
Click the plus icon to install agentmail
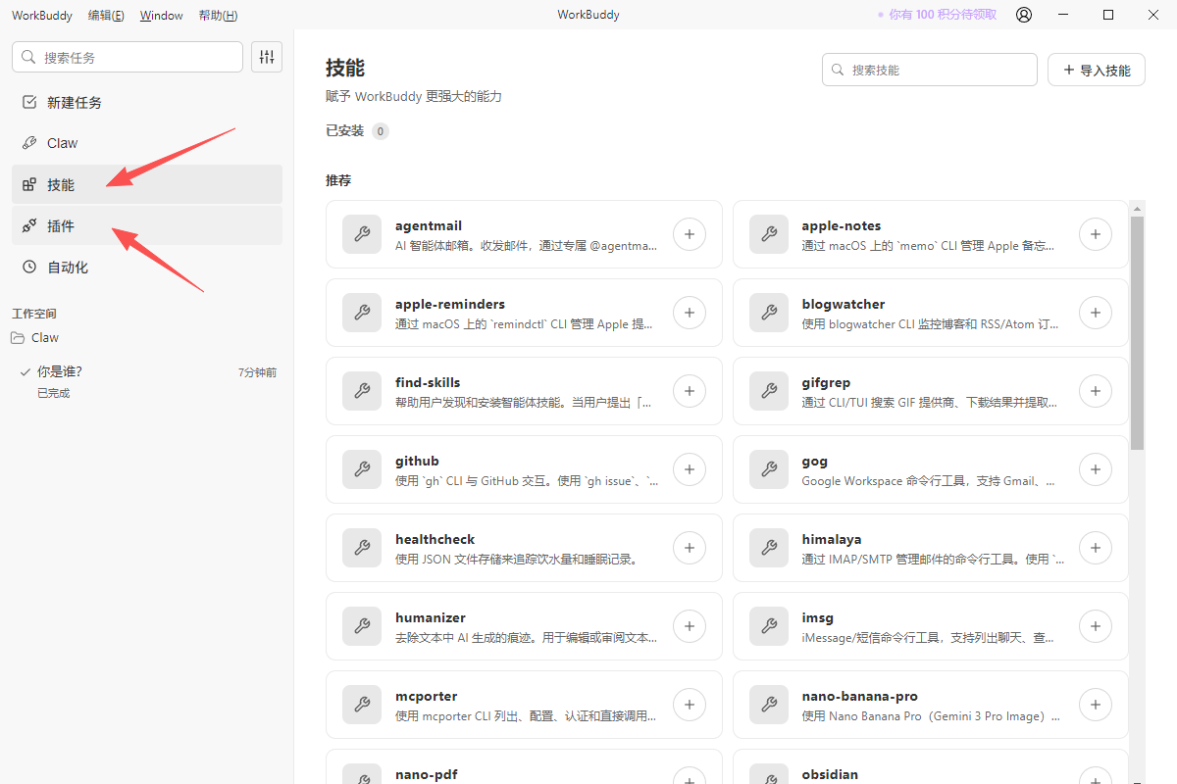click(690, 234)
